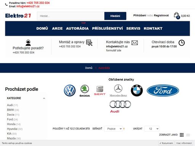Click the Registrovat link
The image size is (195, 146).
click(x=161, y=16)
